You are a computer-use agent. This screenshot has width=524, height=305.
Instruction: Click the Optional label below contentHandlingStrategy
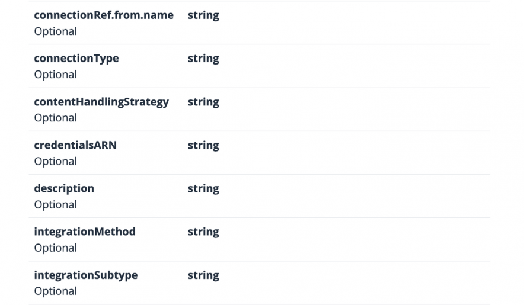56,118
